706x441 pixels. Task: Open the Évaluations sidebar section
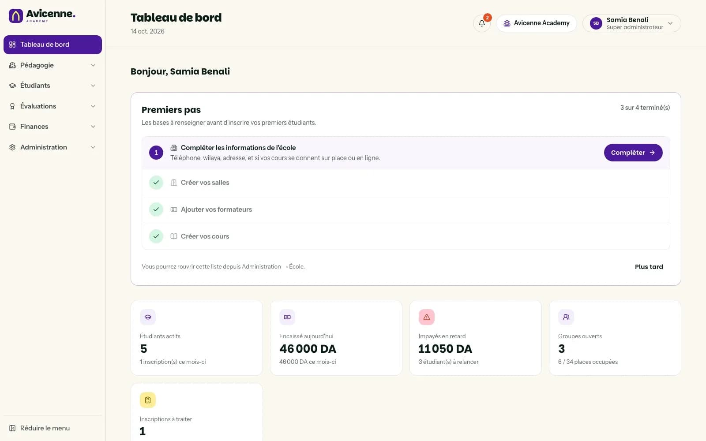tap(53, 106)
